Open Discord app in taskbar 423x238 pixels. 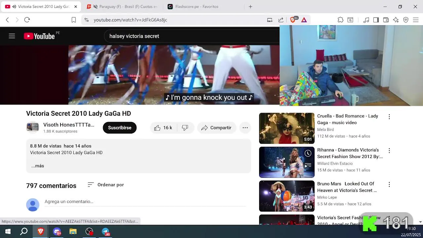click(x=57, y=231)
